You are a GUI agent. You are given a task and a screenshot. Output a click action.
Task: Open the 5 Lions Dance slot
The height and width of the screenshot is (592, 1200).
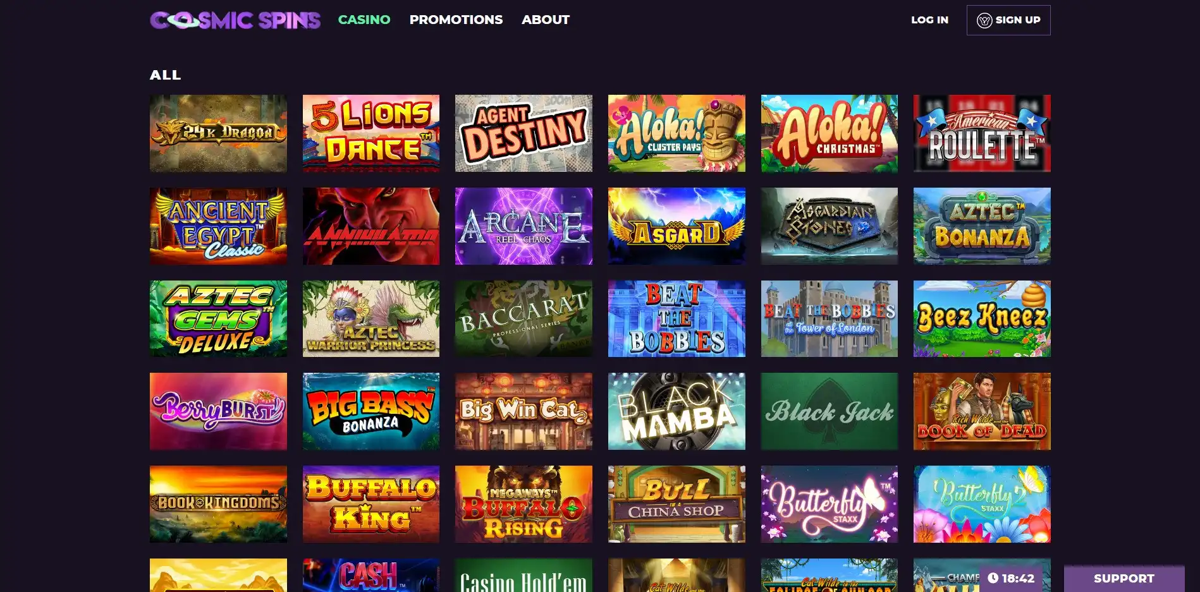point(371,133)
